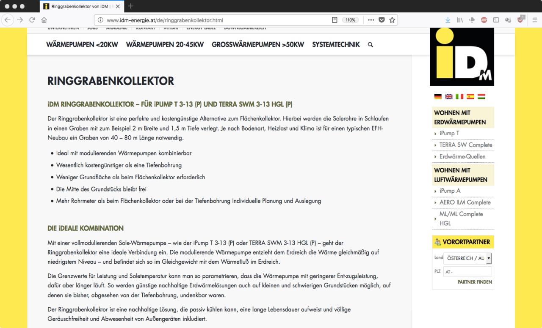Click the VORORTPARTNER people icon

coord(437,242)
